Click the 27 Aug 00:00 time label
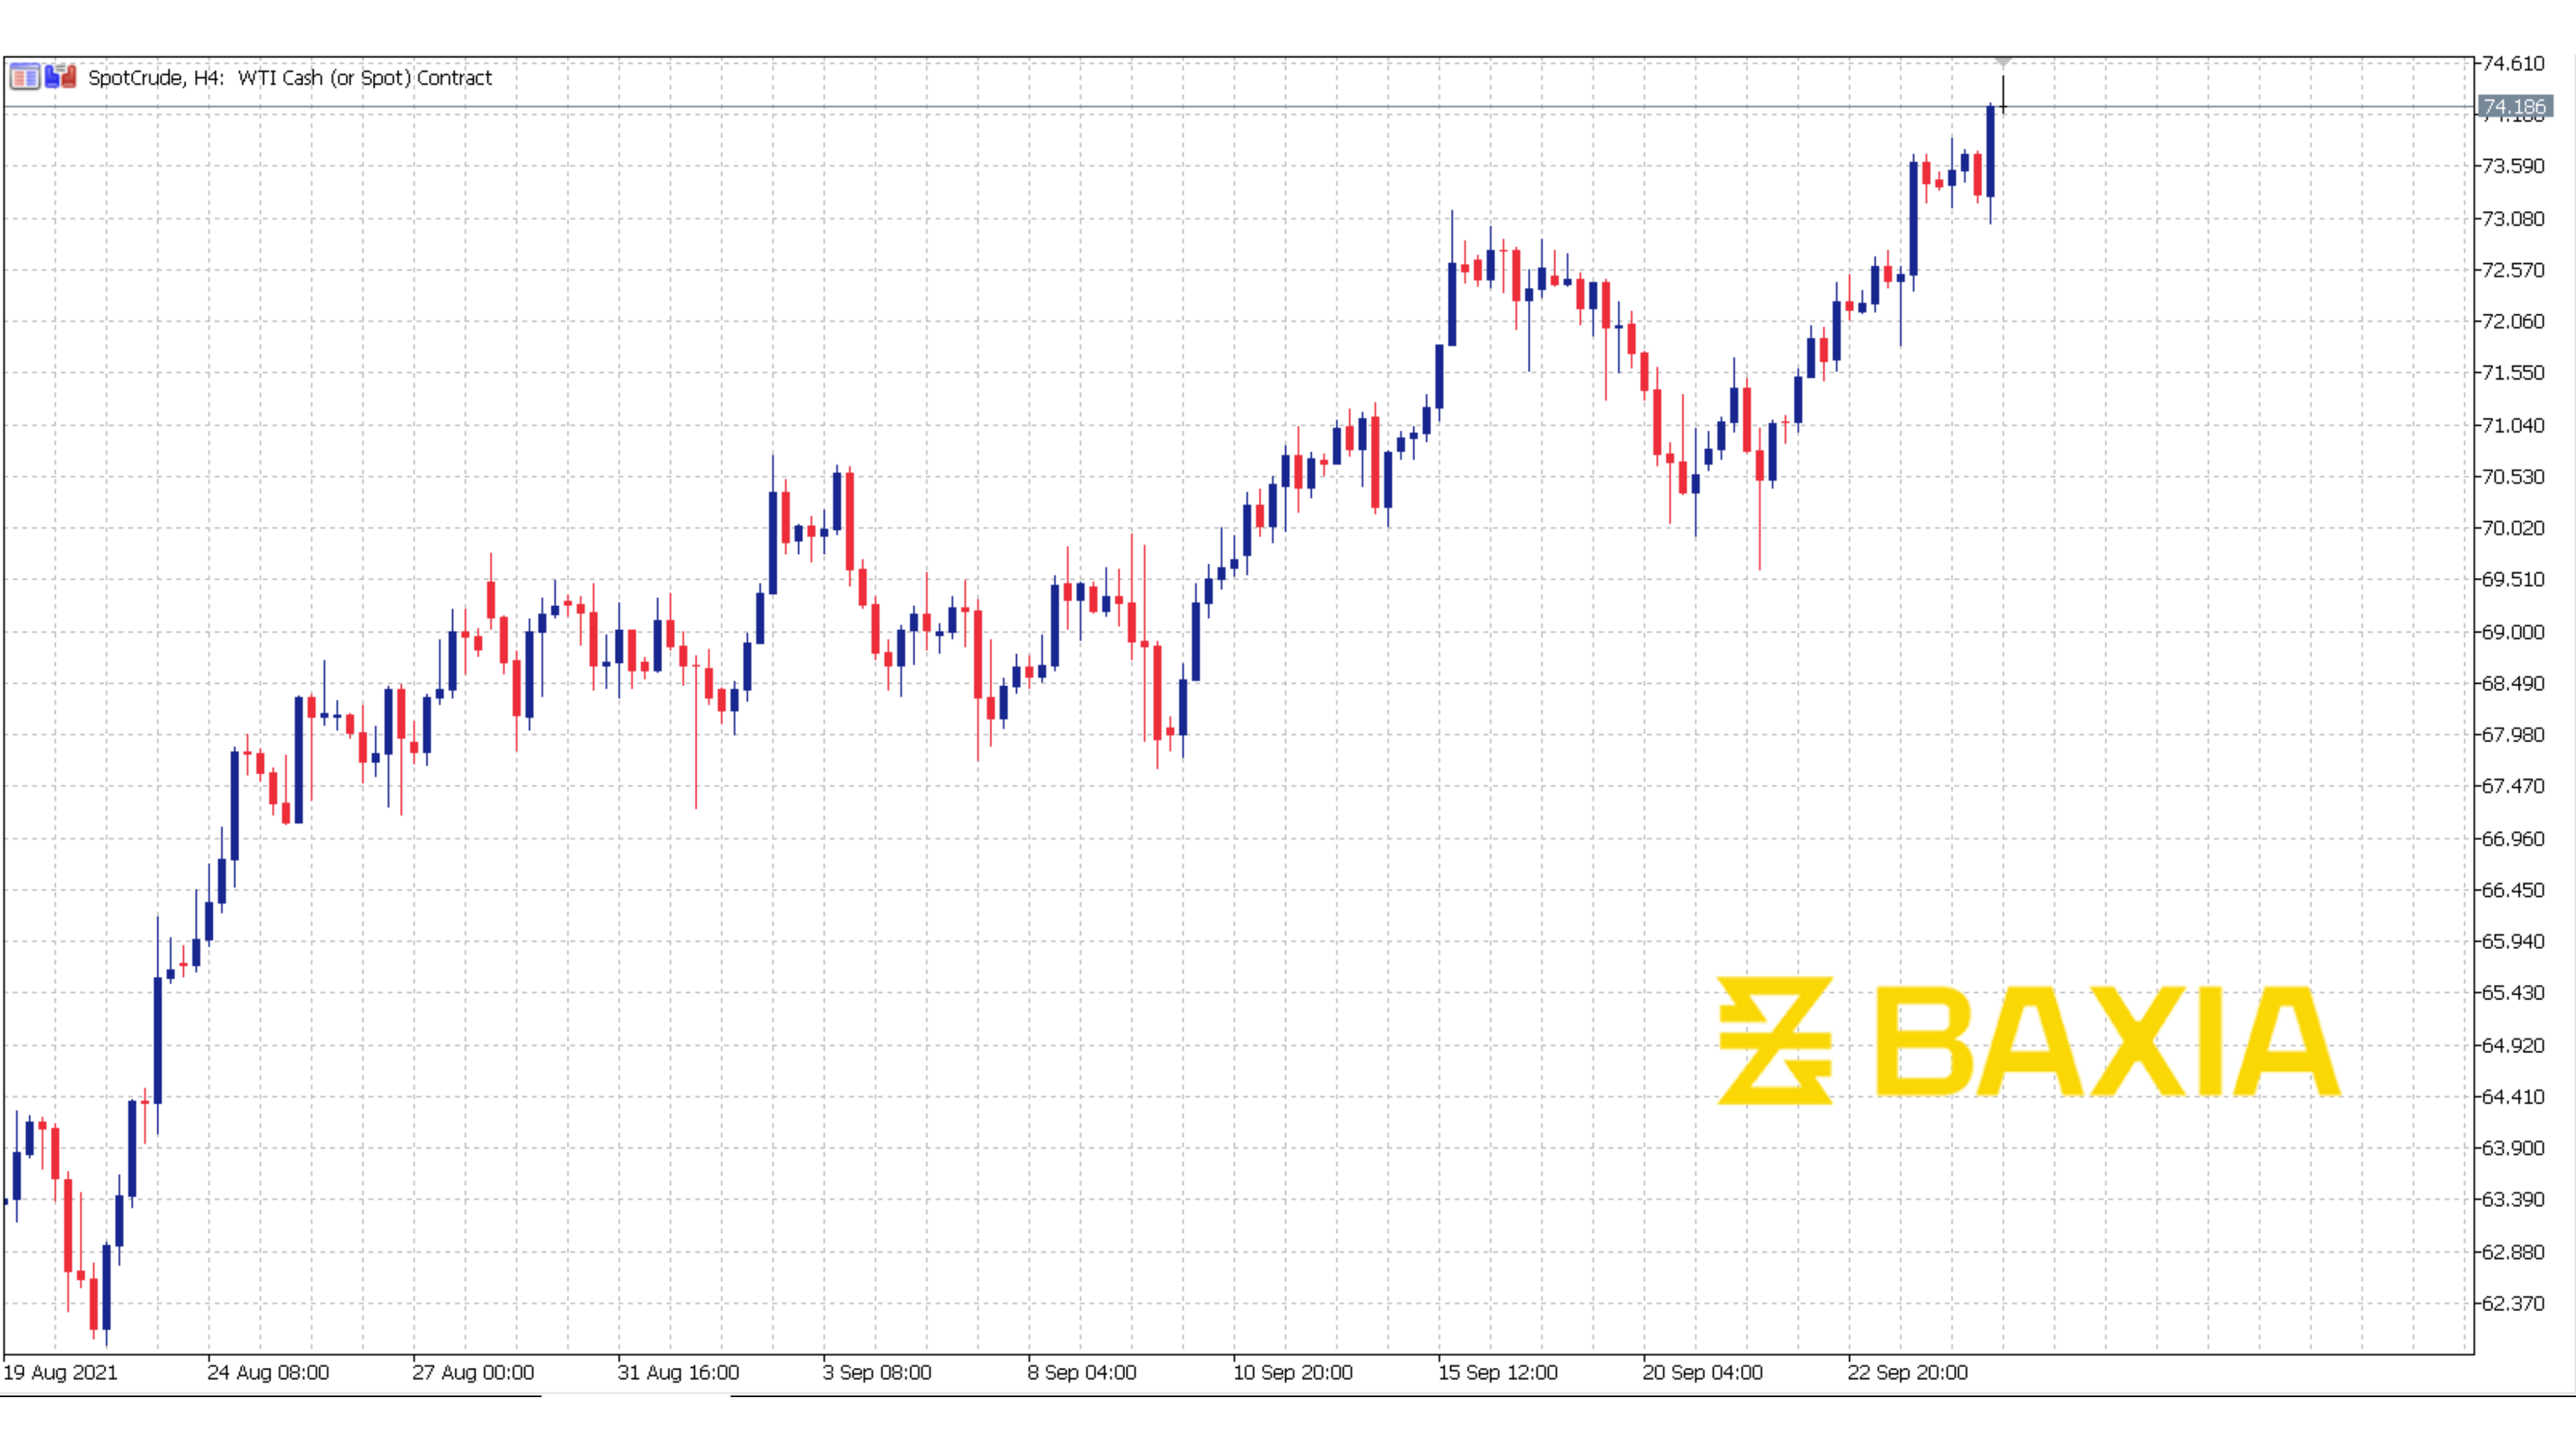 point(473,1372)
